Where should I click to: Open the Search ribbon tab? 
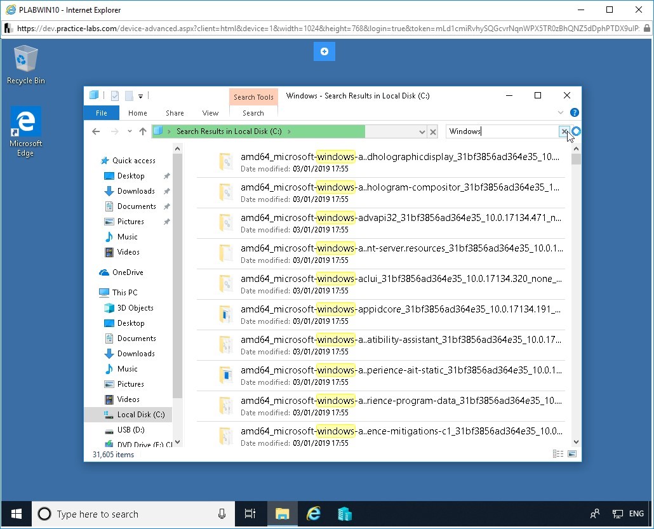(x=253, y=113)
